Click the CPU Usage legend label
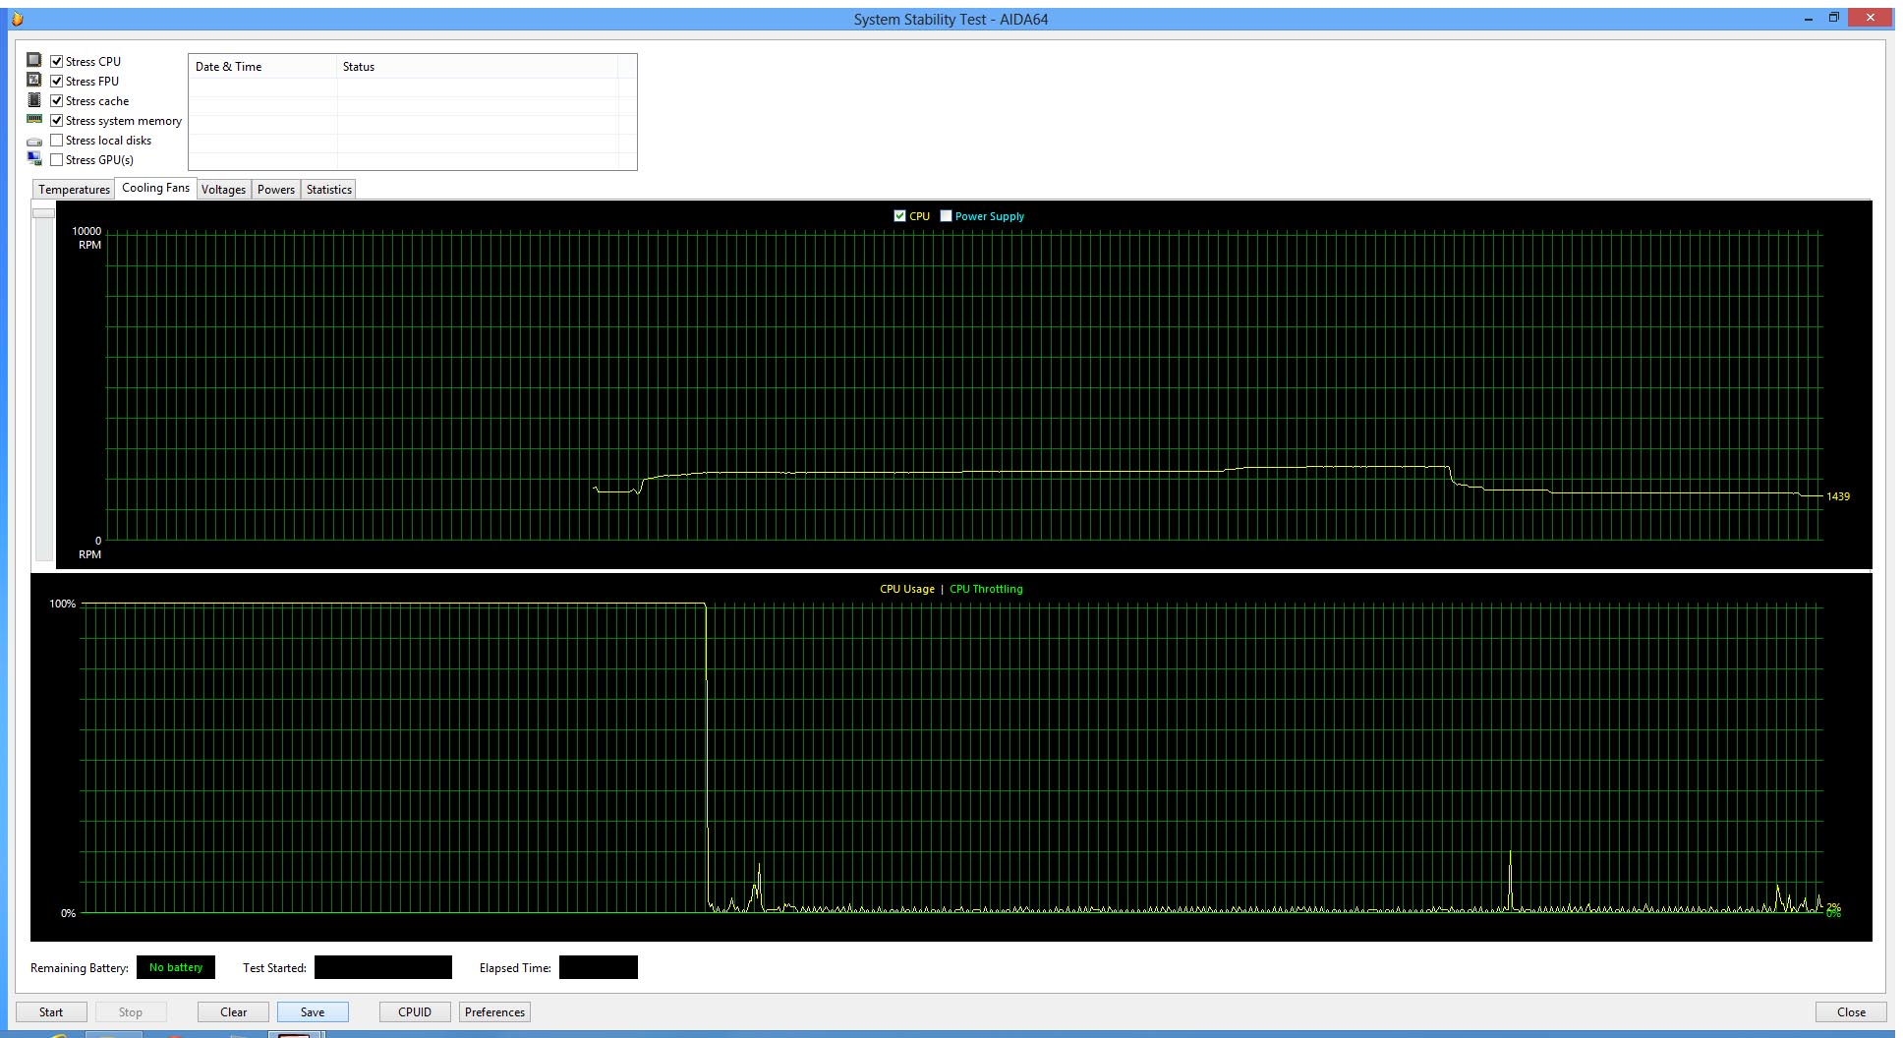Viewport: 1903px width, 1038px height. [906, 589]
